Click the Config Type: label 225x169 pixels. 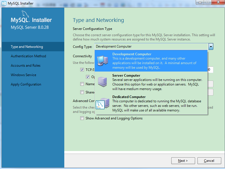click(x=82, y=47)
